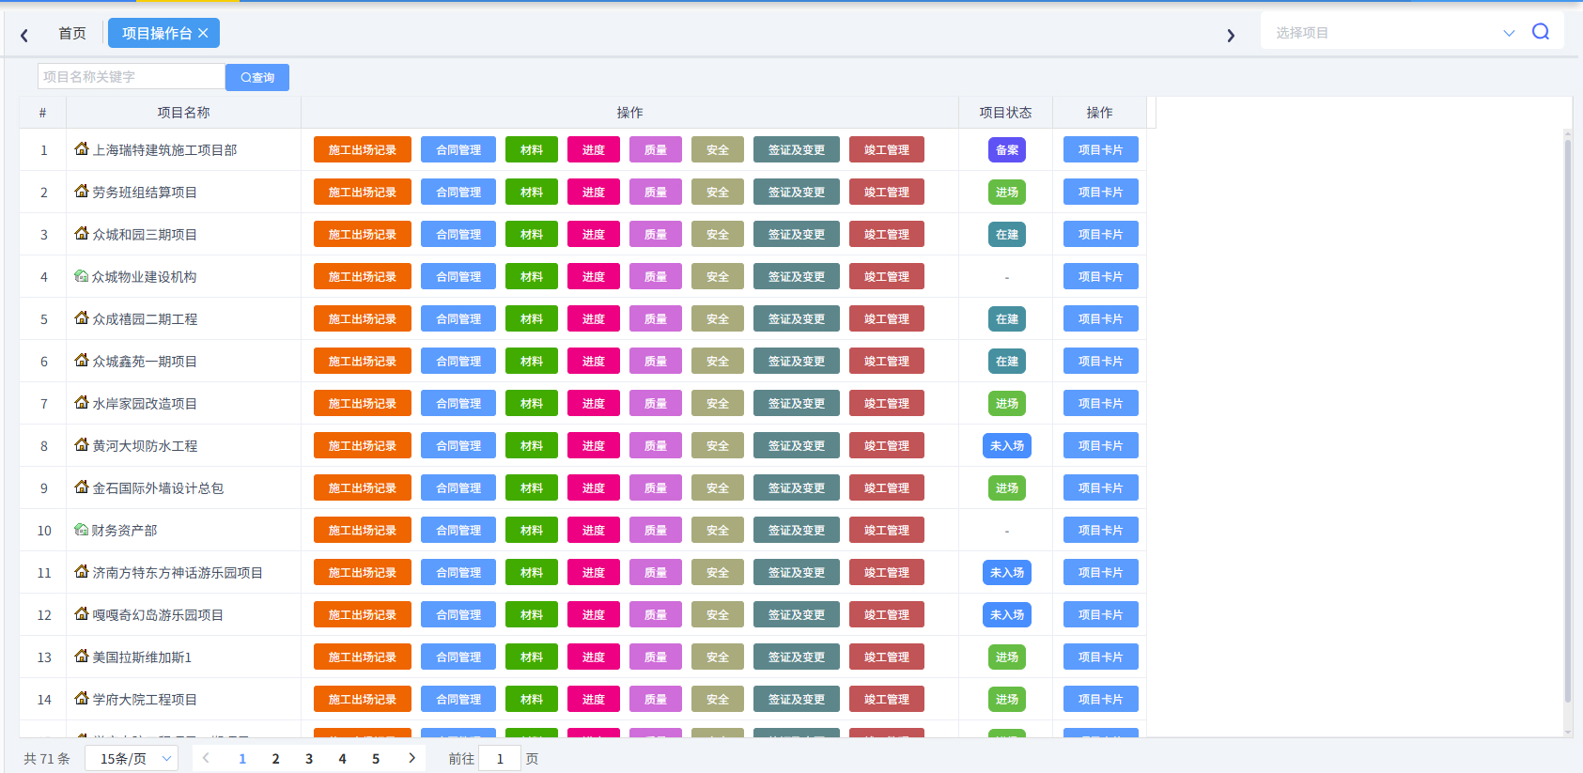This screenshot has height=773, width=1583.
Task: Go to next page with pagination arrow
Action: (411, 758)
